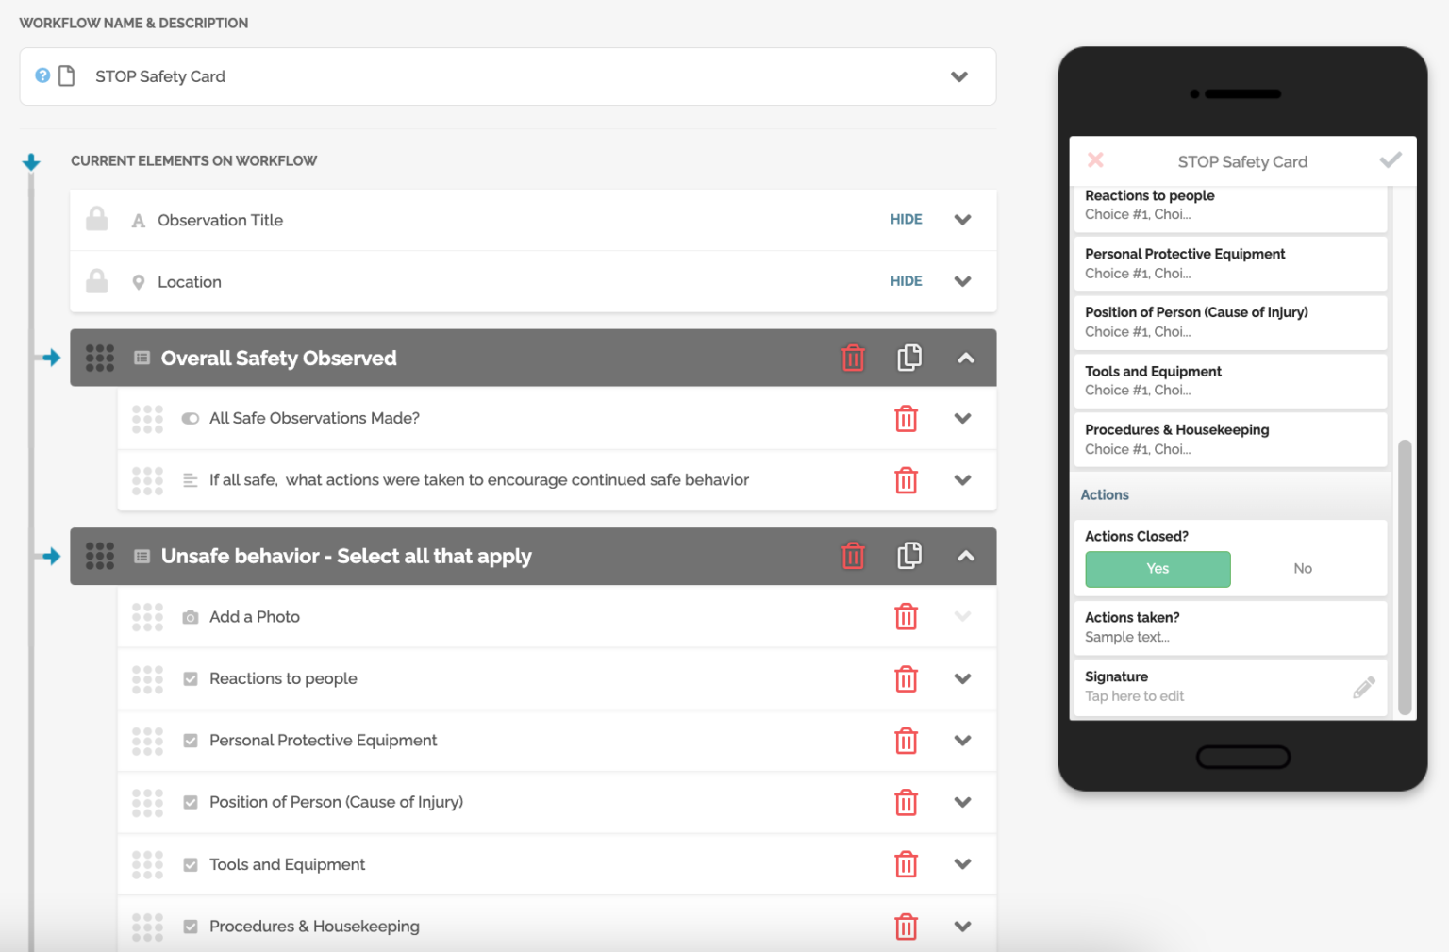Grab the drag handle for Tools and Equipment

point(147,864)
